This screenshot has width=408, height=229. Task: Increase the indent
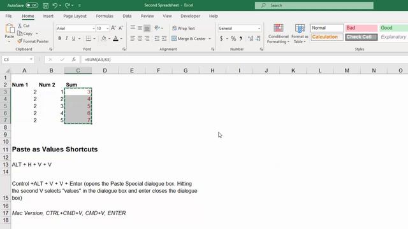[164, 38]
